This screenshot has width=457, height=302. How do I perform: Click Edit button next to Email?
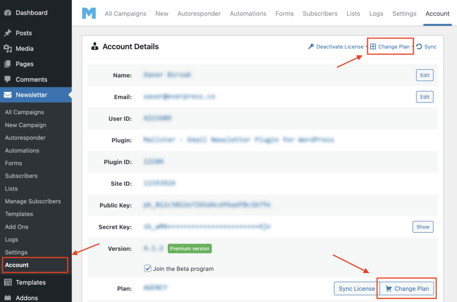pos(424,97)
